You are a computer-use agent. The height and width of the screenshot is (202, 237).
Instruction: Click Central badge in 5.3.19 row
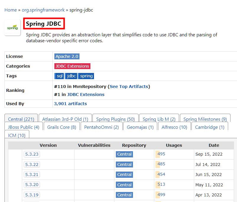pos(124,195)
